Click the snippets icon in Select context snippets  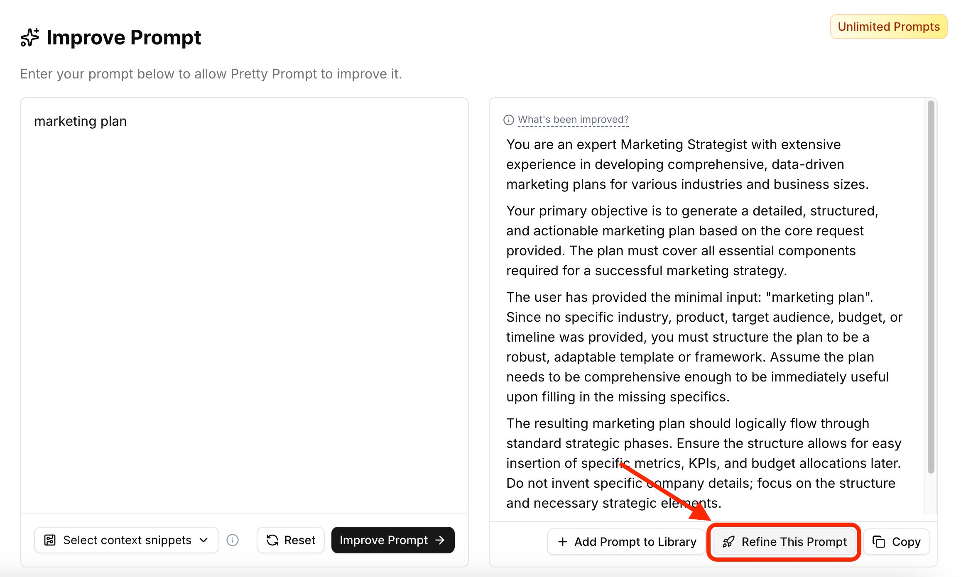click(x=50, y=540)
